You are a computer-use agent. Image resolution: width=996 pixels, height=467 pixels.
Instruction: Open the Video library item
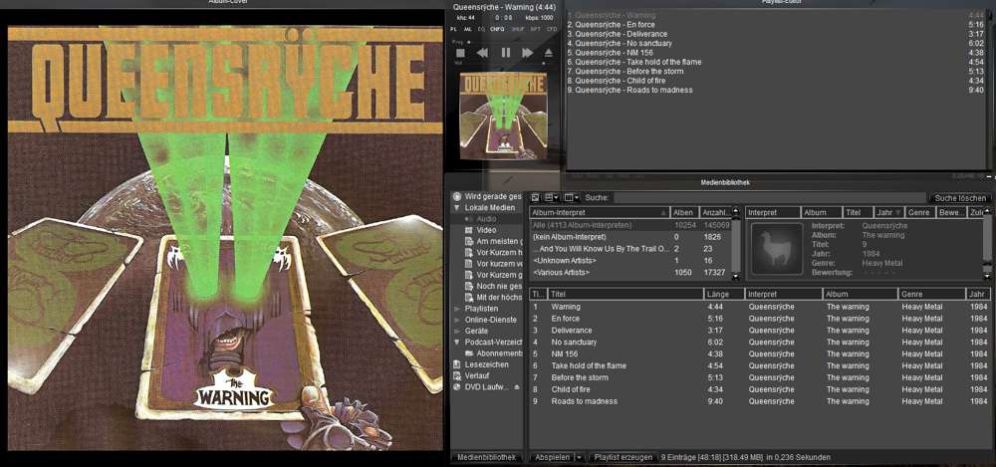pyautogui.click(x=485, y=229)
